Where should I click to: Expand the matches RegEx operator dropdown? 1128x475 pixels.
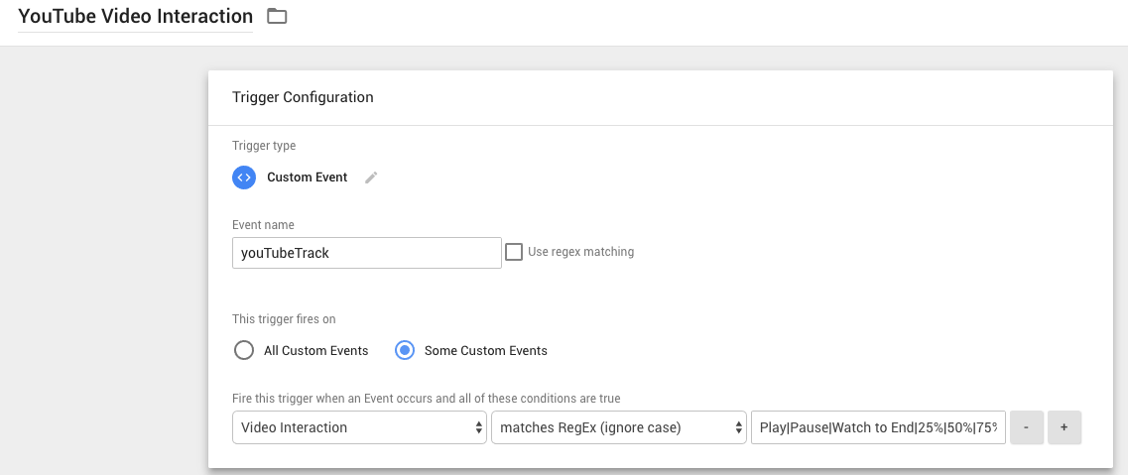618,427
